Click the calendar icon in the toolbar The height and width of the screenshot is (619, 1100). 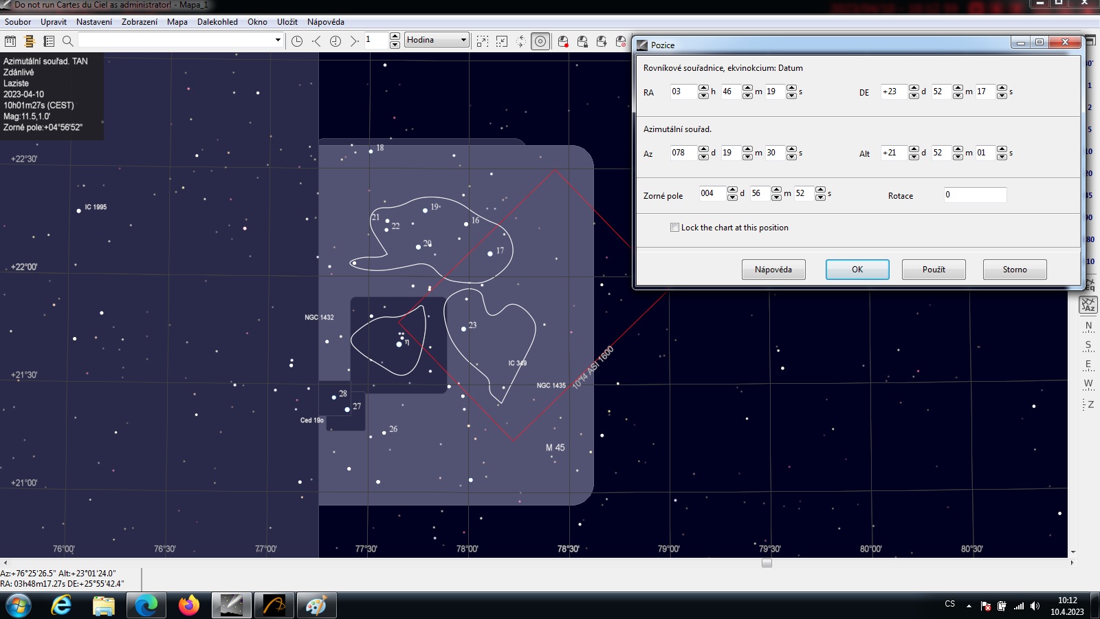10,41
